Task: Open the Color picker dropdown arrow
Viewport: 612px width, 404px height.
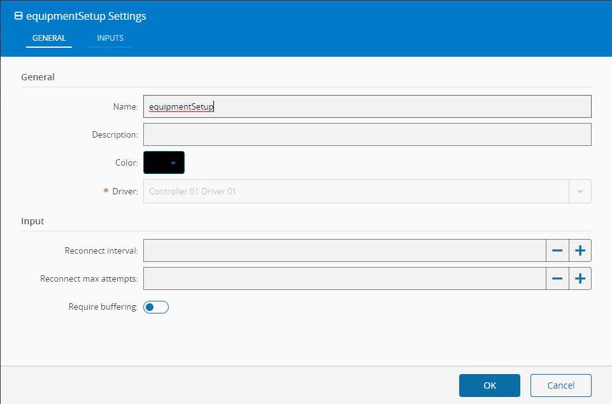Action: tap(173, 163)
